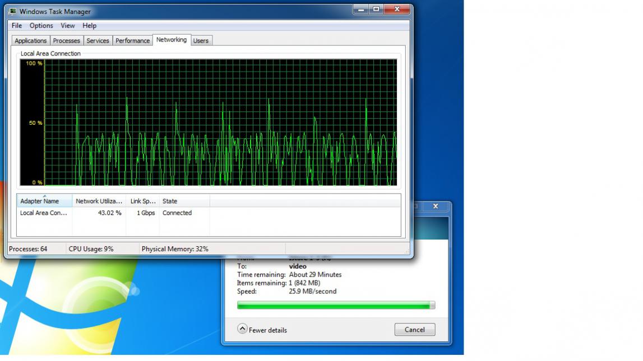
Task: Click the destination folder name video
Action: click(298, 266)
